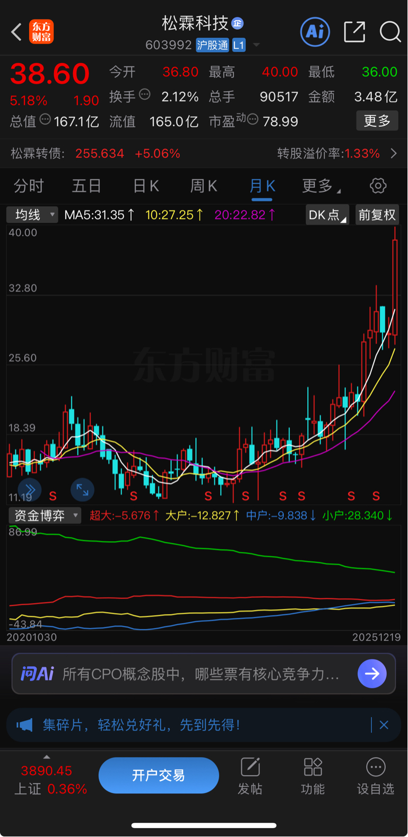408x837 pixels.
Task: Change the 前复权 adjustment option
Action: pos(377,215)
